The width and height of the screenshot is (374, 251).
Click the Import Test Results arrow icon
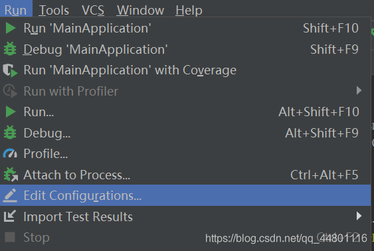(x=10, y=216)
